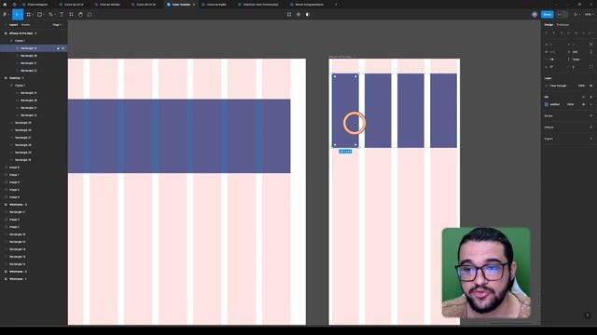Viewport: 597px width, 335px height.
Task: Open the shape tools dropdown arrow
Action: [44, 15]
